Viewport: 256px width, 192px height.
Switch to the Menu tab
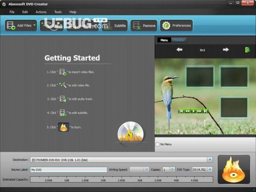(164, 40)
